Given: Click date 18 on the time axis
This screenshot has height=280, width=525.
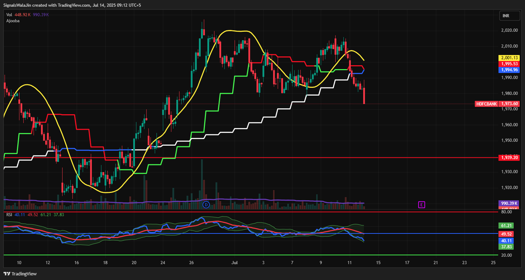Looking at the screenshot, I should click(105, 263).
